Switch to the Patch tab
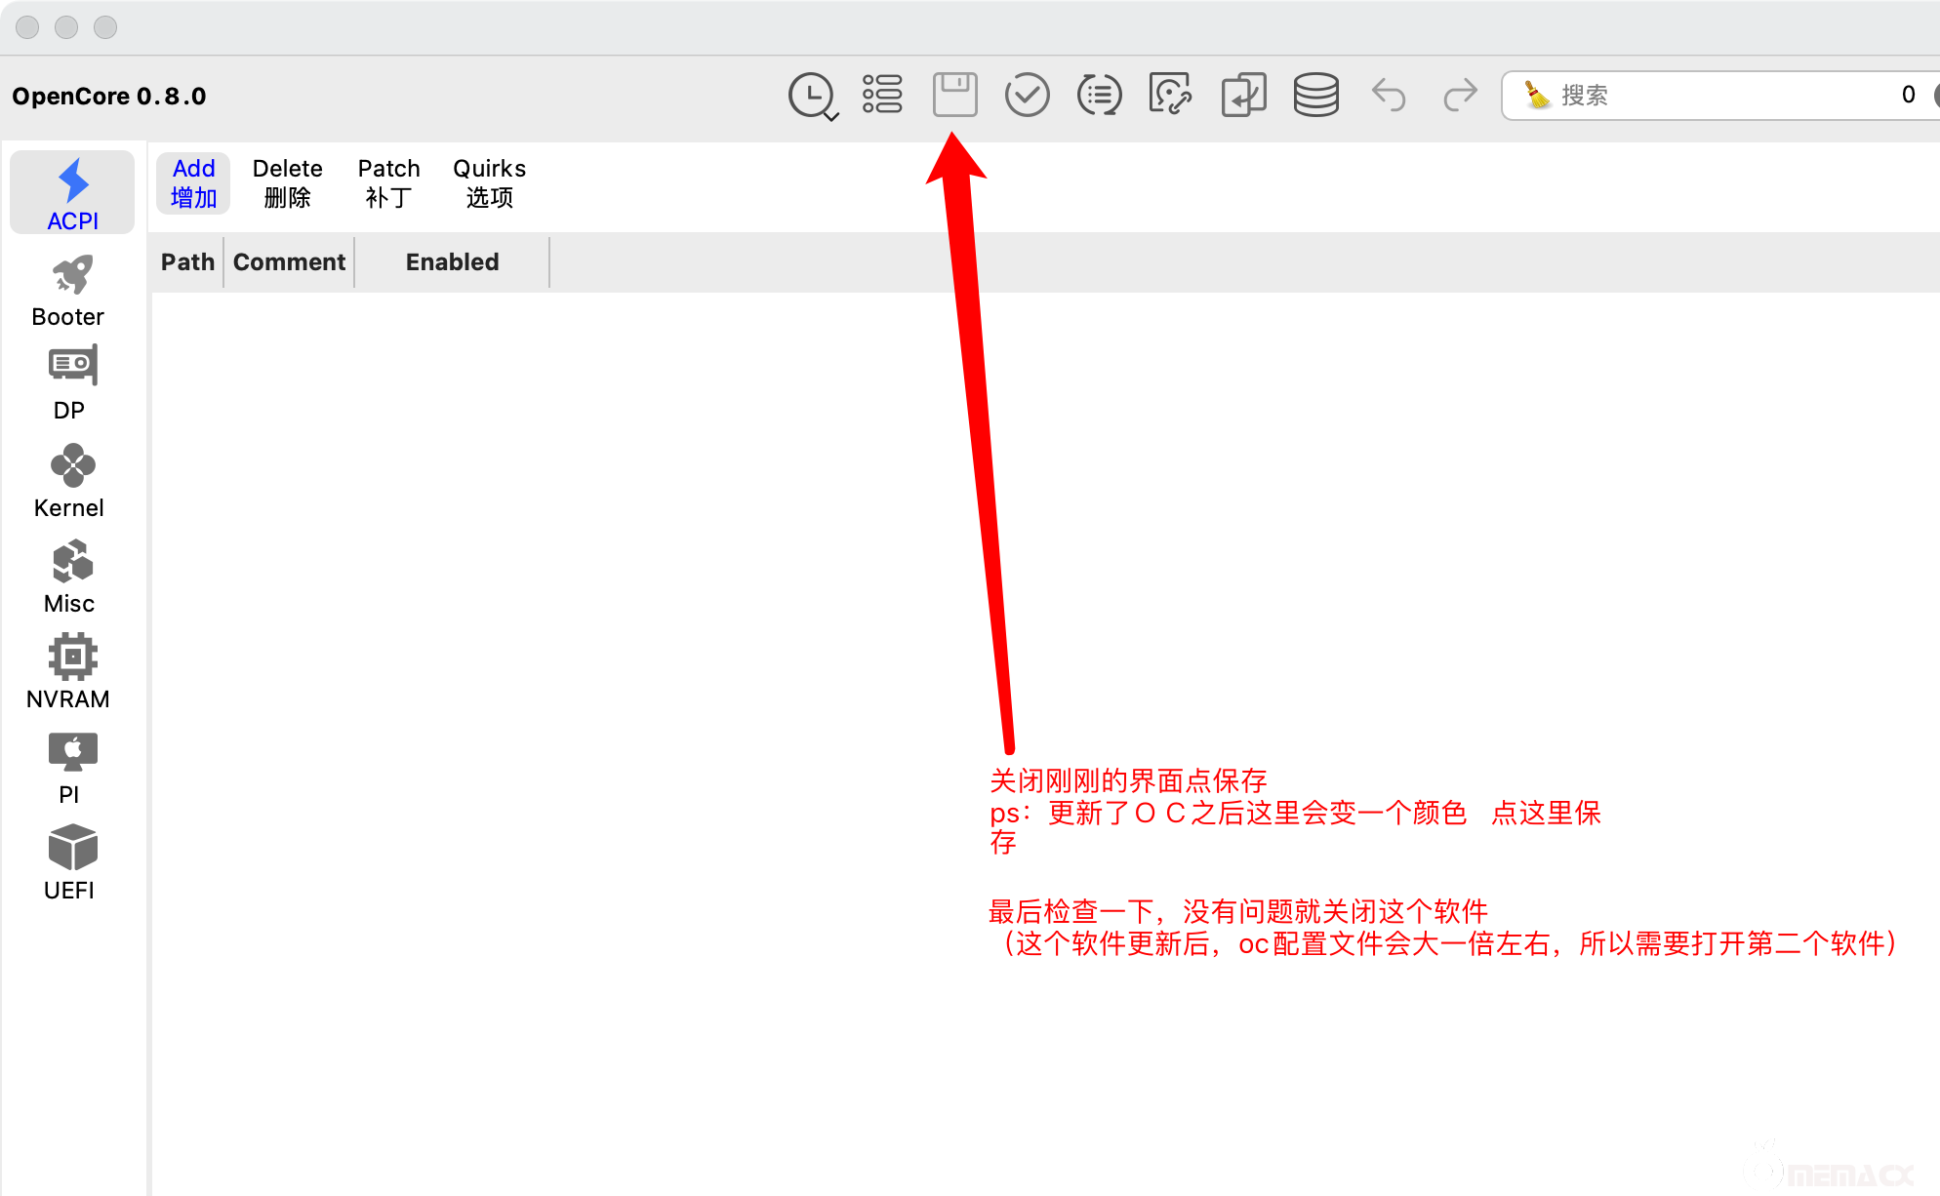Viewport: 1940px width, 1196px height. tap(388, 182)
